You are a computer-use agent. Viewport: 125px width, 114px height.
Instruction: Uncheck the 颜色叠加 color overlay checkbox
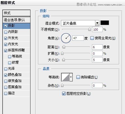pos(6,75)
